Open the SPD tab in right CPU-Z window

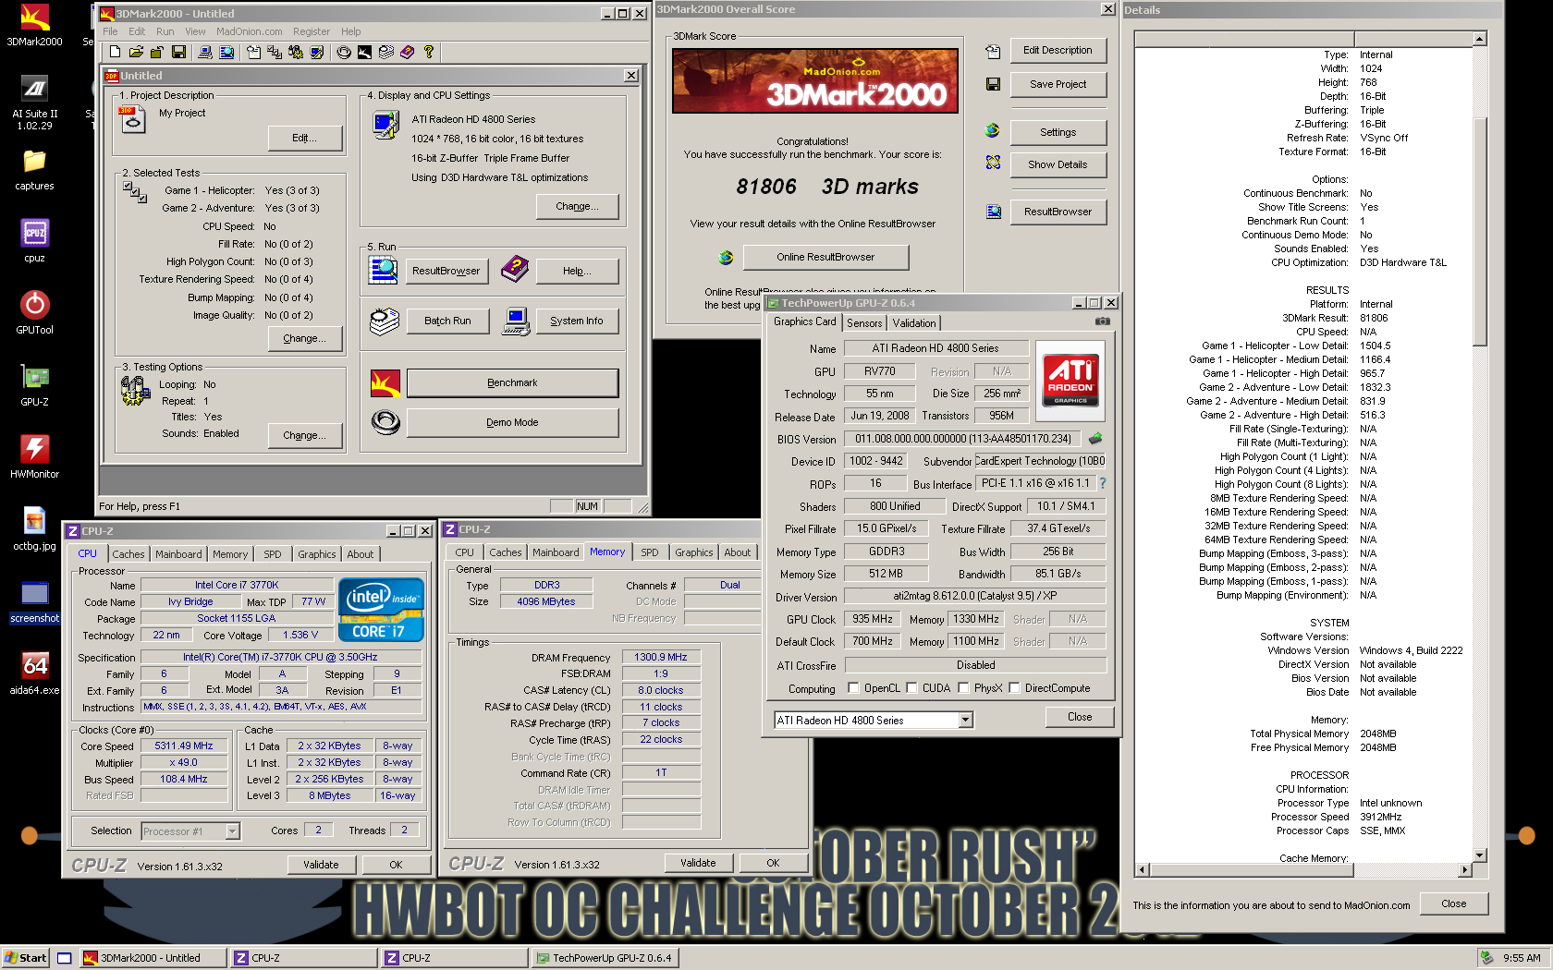[650, 552]
